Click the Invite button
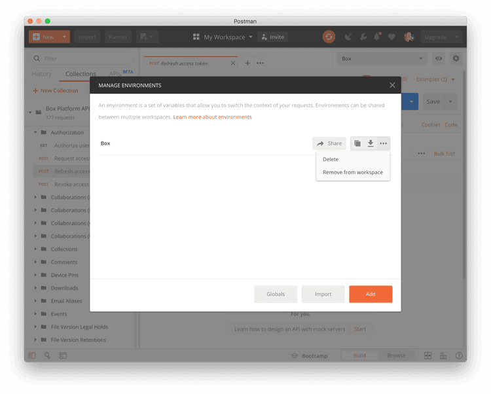The height and width of the screenshot is (394, 491). click(x=273, y=37)
